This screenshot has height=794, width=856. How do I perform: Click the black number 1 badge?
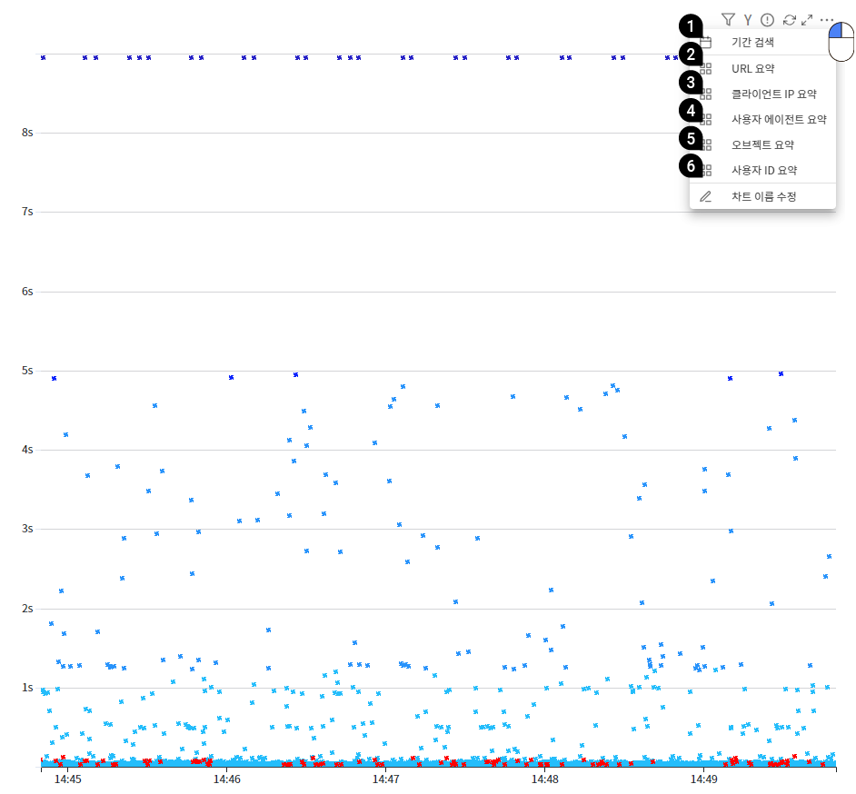[692, 27]
